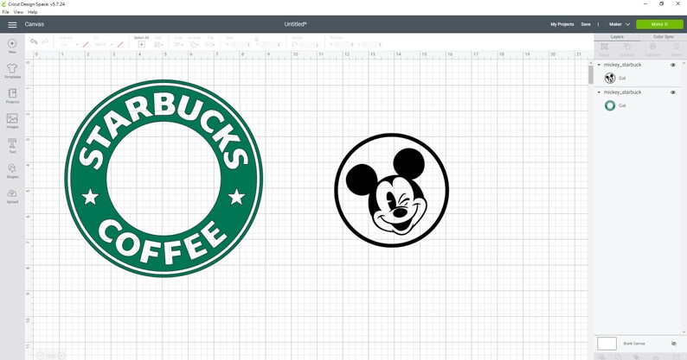Open the hamburger menu next to Canvas
The width and height of the screenshot is (687, 360).
[12, 24]
